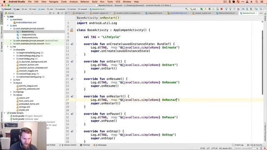Click the class gutter icon on line 7
This screenshot has height=150, width=267.
pyautogui.click(x=72, y=30)
